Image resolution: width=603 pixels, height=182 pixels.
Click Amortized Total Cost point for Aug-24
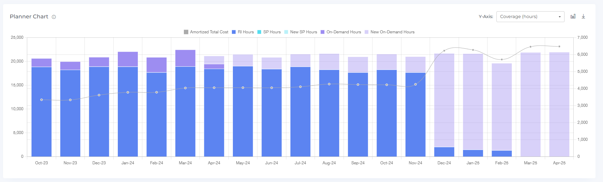click(329, 84)
